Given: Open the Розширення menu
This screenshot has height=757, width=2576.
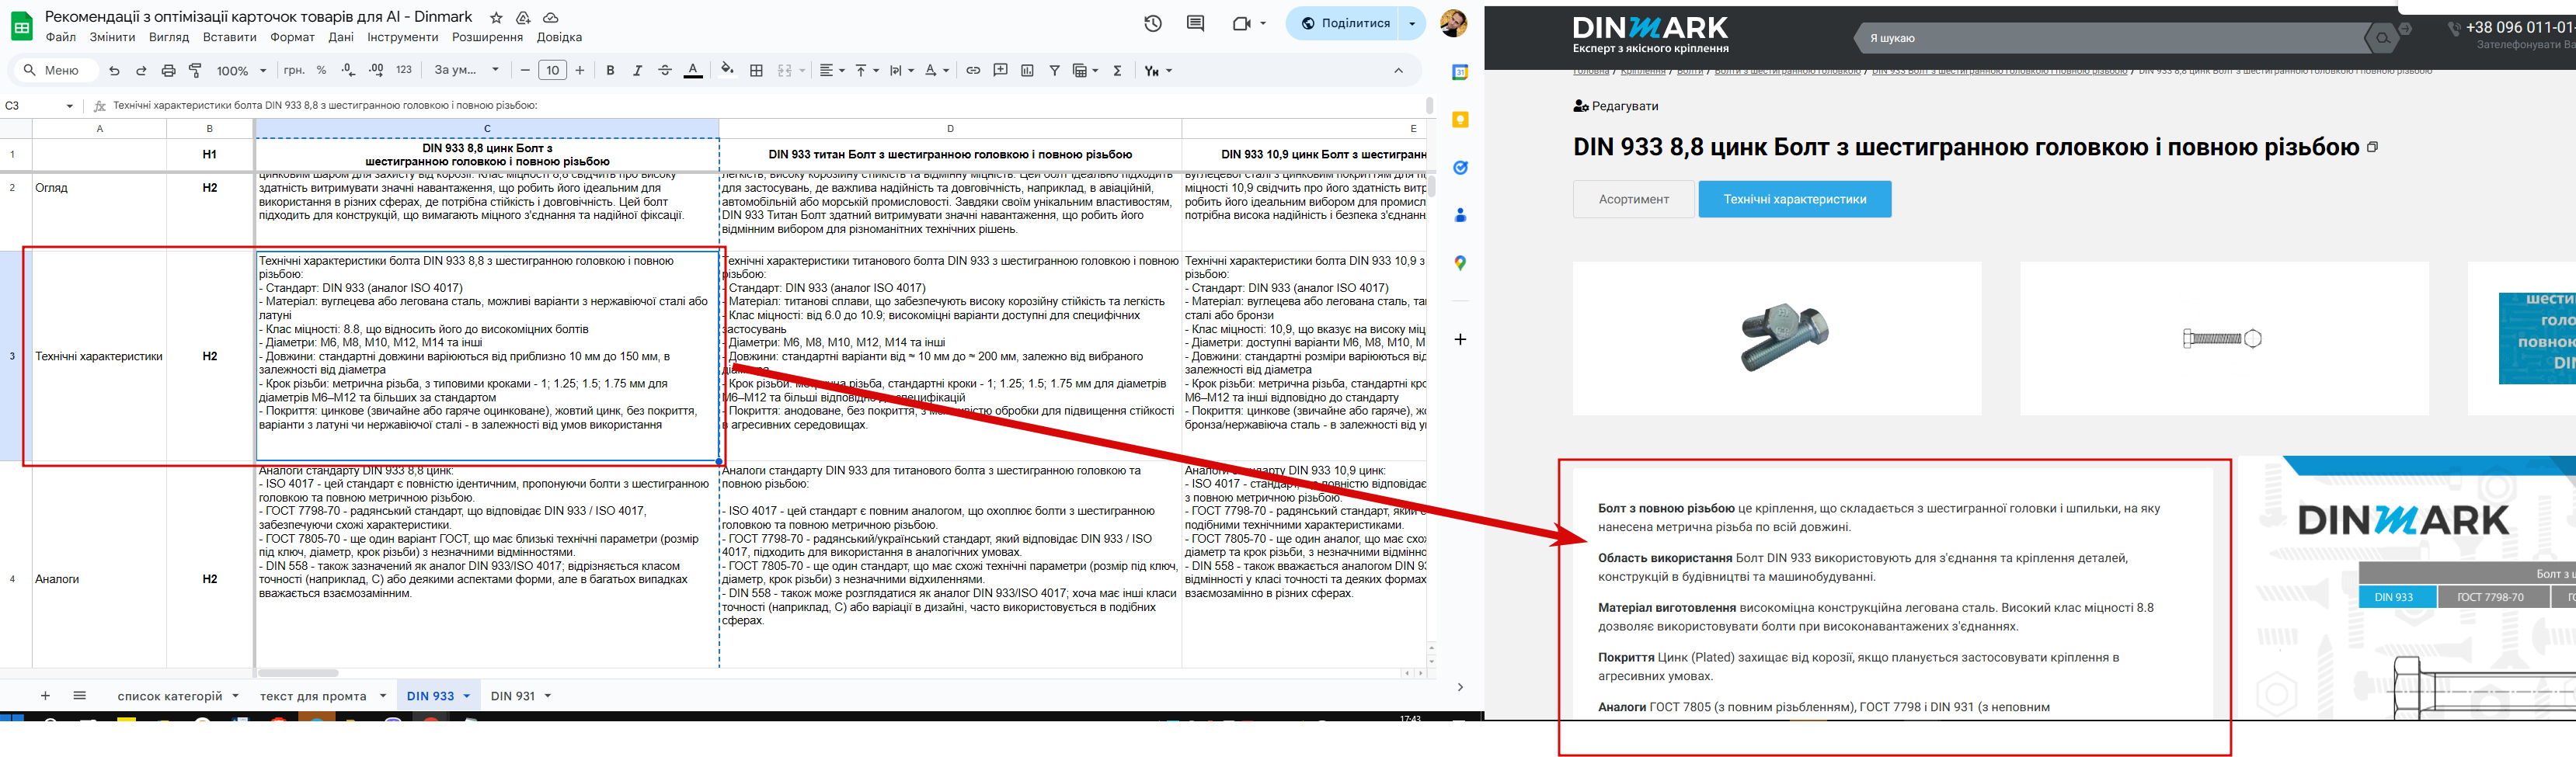Looking at the screenshot, I should pos(487,38).
